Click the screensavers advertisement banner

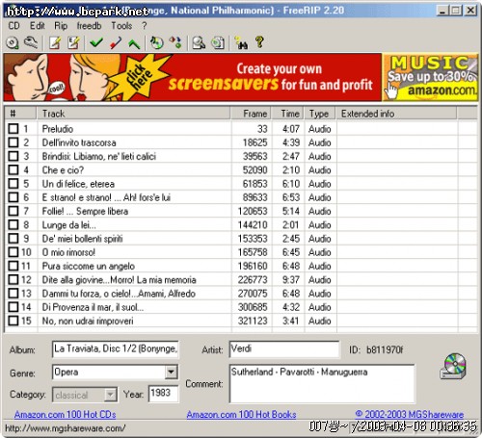193,77
